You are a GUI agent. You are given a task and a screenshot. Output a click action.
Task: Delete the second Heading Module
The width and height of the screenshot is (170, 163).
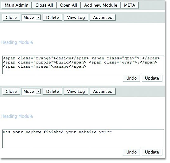pyautogui.click(x=53, y=91)
